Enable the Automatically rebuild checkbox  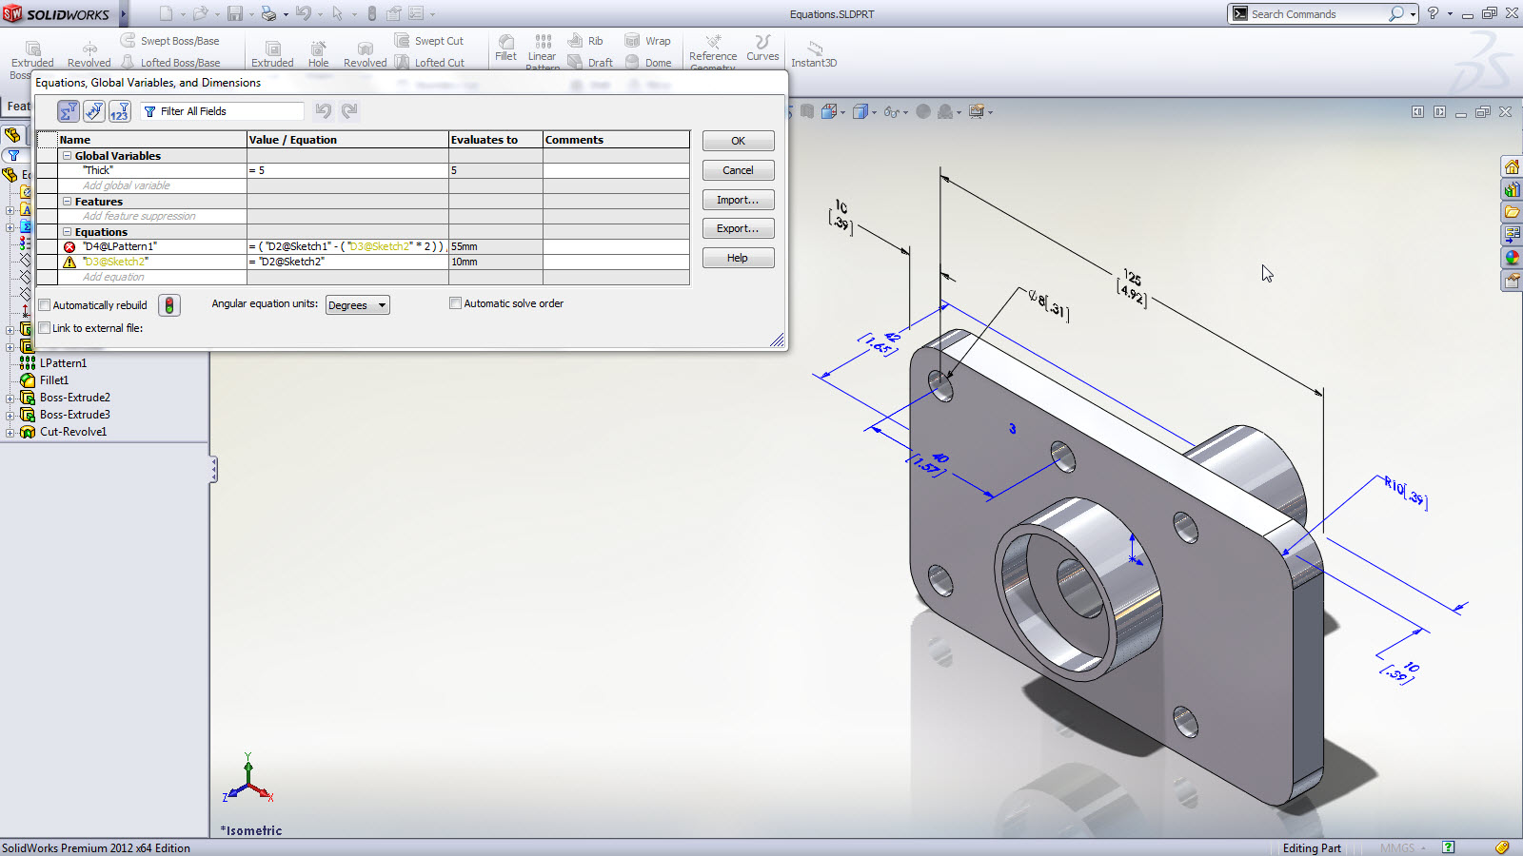45,305
